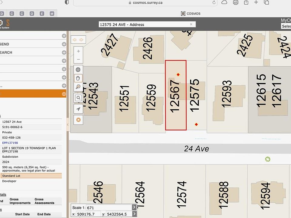Clear the 12575 24 AVE address search
Viewport: 291px width, 218px height.
tap(191, 25)
